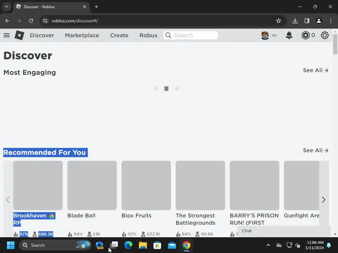Screen dimensions: 338x253
Task: Open the Chat panel
Action: coord(284,231)
